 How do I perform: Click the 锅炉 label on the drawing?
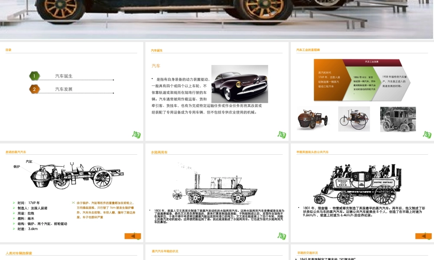click(16, 166)
